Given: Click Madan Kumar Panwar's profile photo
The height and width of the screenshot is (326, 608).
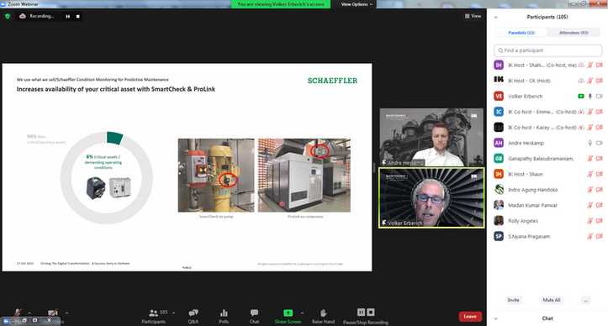Looking at the screenshot, I should tap(499, 205).
